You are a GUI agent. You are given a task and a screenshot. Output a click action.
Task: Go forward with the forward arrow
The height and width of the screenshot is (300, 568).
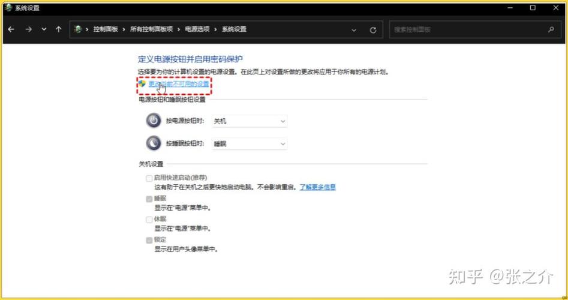pyautogui.click(x=29, y=29)
